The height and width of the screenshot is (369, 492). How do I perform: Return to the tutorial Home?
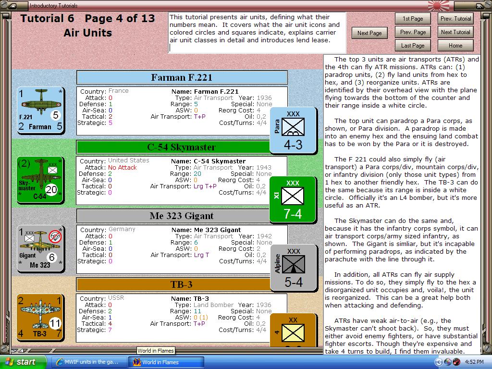(x=455, y=46)
